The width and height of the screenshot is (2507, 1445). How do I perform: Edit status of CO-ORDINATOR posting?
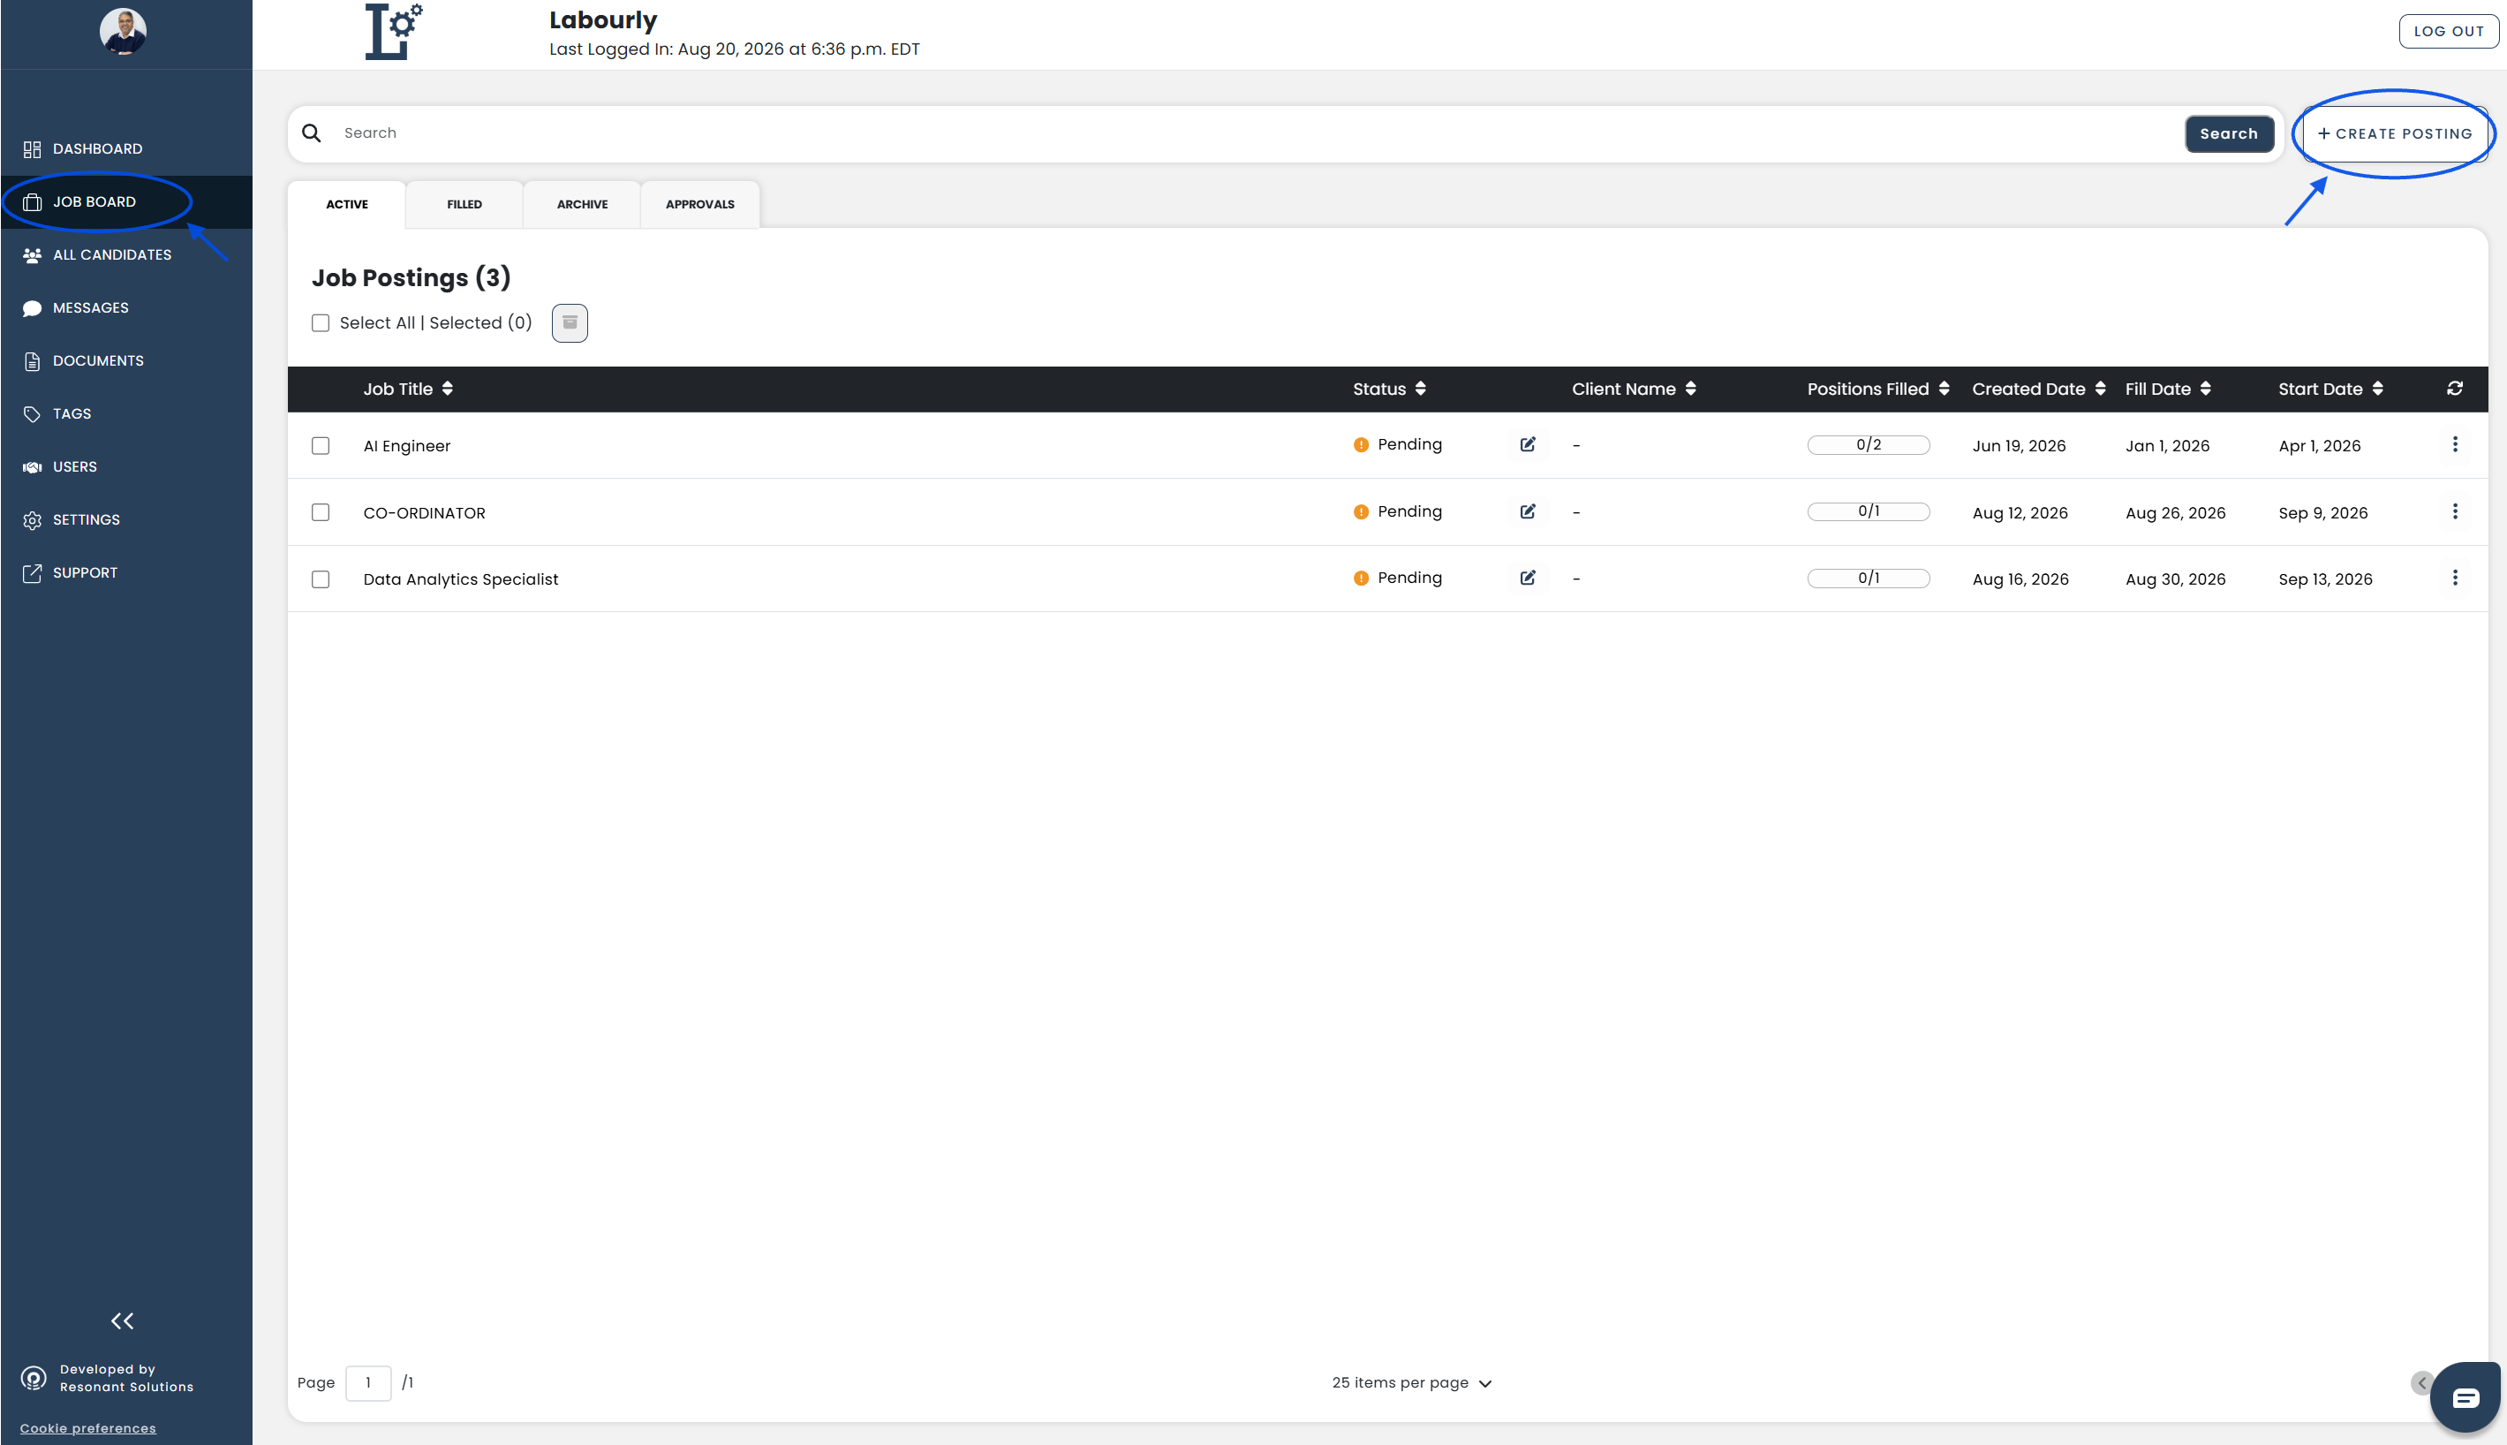(1528, 512)
